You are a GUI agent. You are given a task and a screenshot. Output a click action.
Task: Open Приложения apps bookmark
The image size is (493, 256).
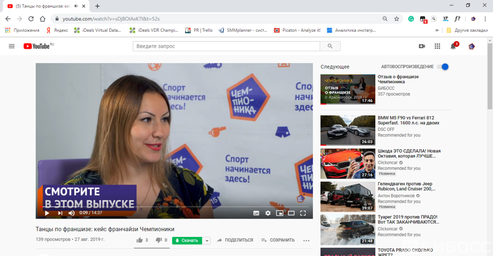[x=22, y=30]
